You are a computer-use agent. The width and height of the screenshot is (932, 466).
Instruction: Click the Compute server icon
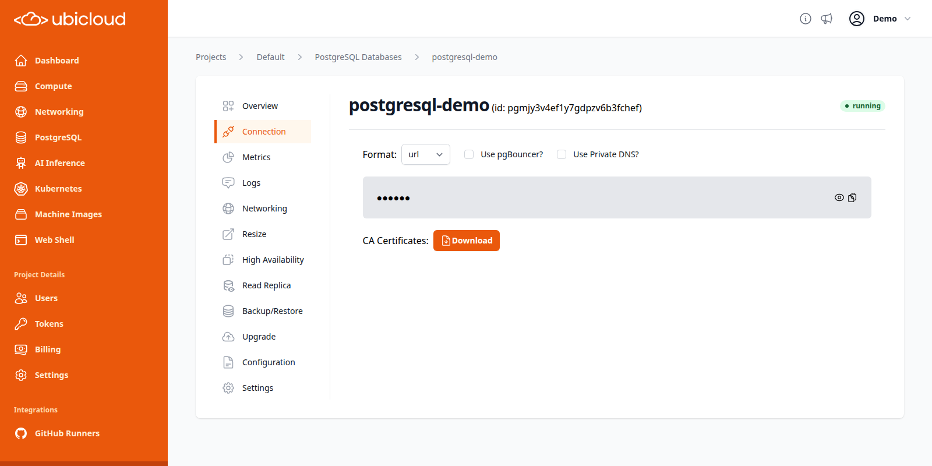(21, 86)
